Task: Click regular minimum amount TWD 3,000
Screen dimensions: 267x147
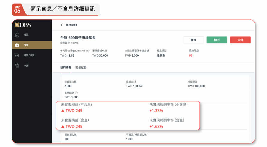Action: coord(132,55)
